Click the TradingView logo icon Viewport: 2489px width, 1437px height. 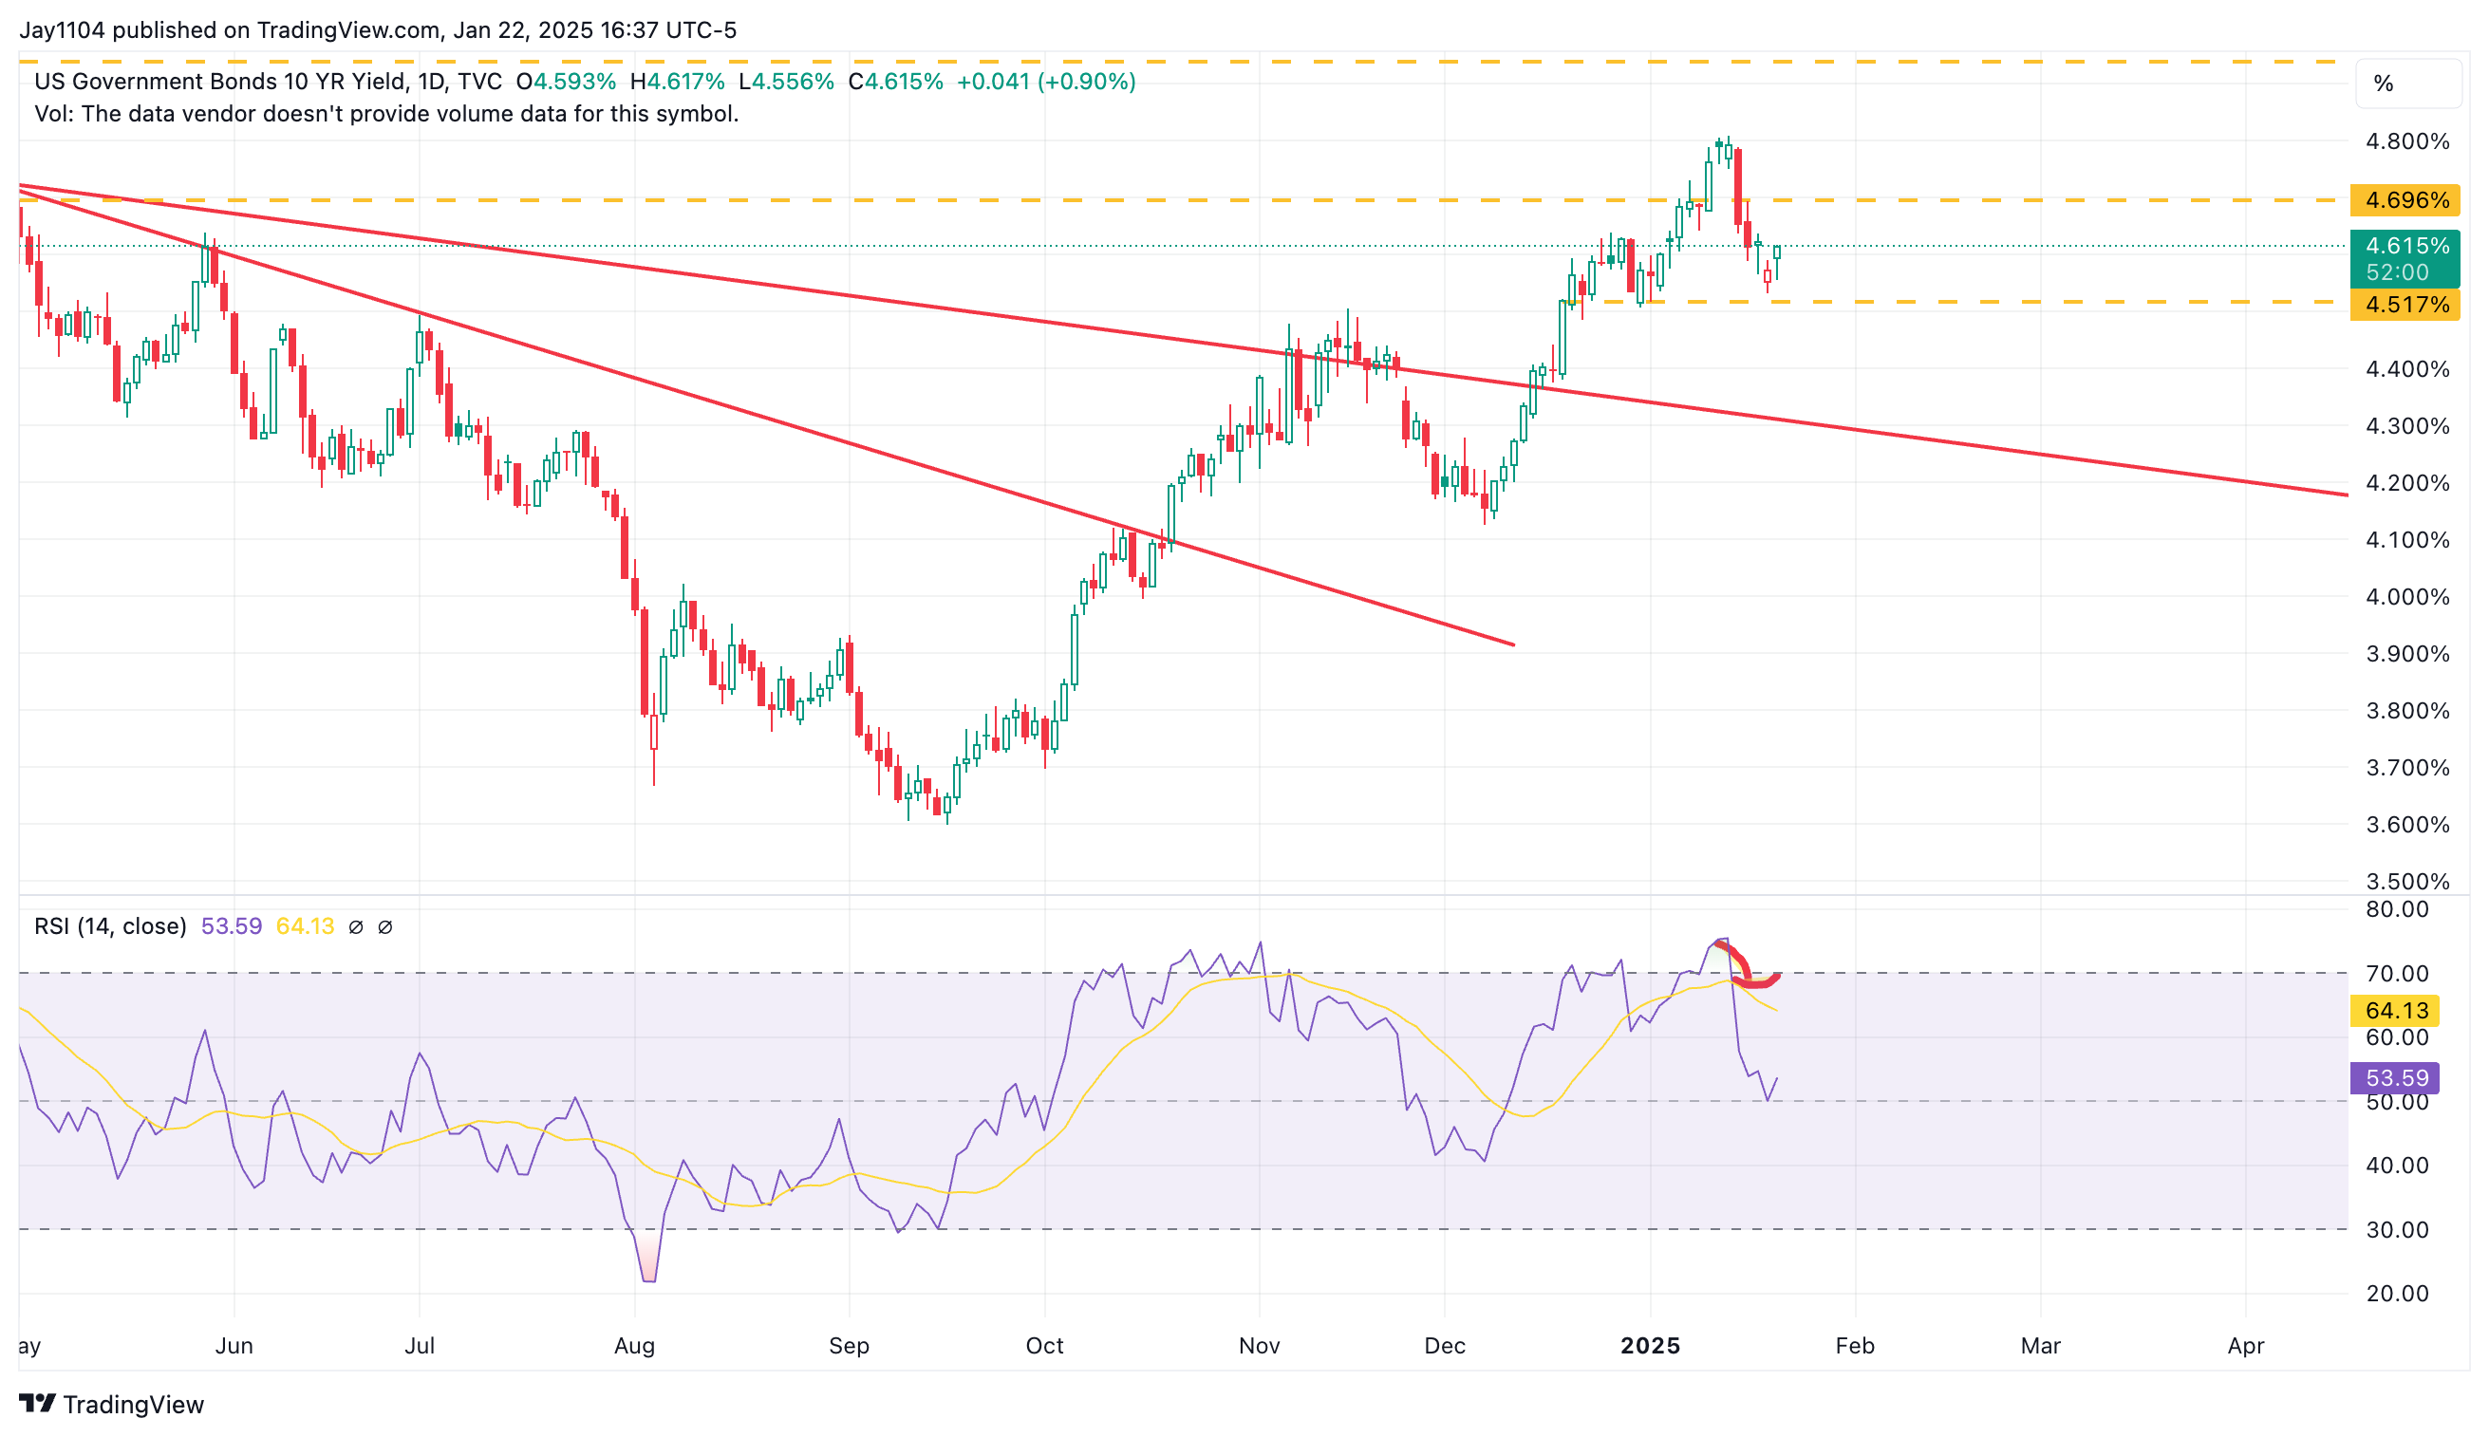coord(38,1403)
